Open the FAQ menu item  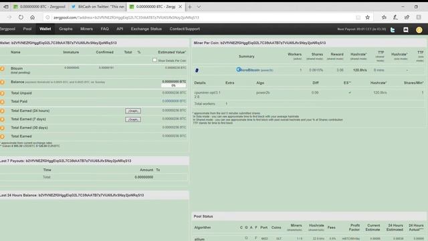pos(104,29)
